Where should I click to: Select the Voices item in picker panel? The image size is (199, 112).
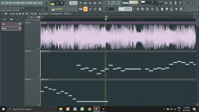[11, 29]
